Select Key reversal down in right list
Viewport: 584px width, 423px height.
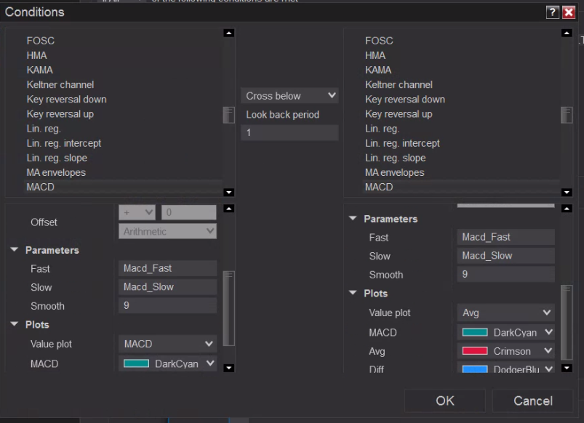coord(405,100)
